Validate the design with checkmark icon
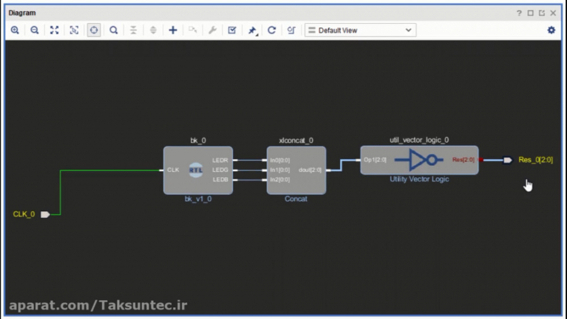The image size is (567, 319). pyautogui.click(x=232, y=30)
